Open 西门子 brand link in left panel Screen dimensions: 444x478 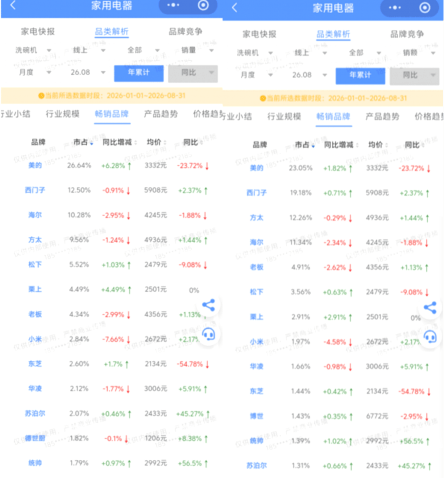(x=35, y=190)
